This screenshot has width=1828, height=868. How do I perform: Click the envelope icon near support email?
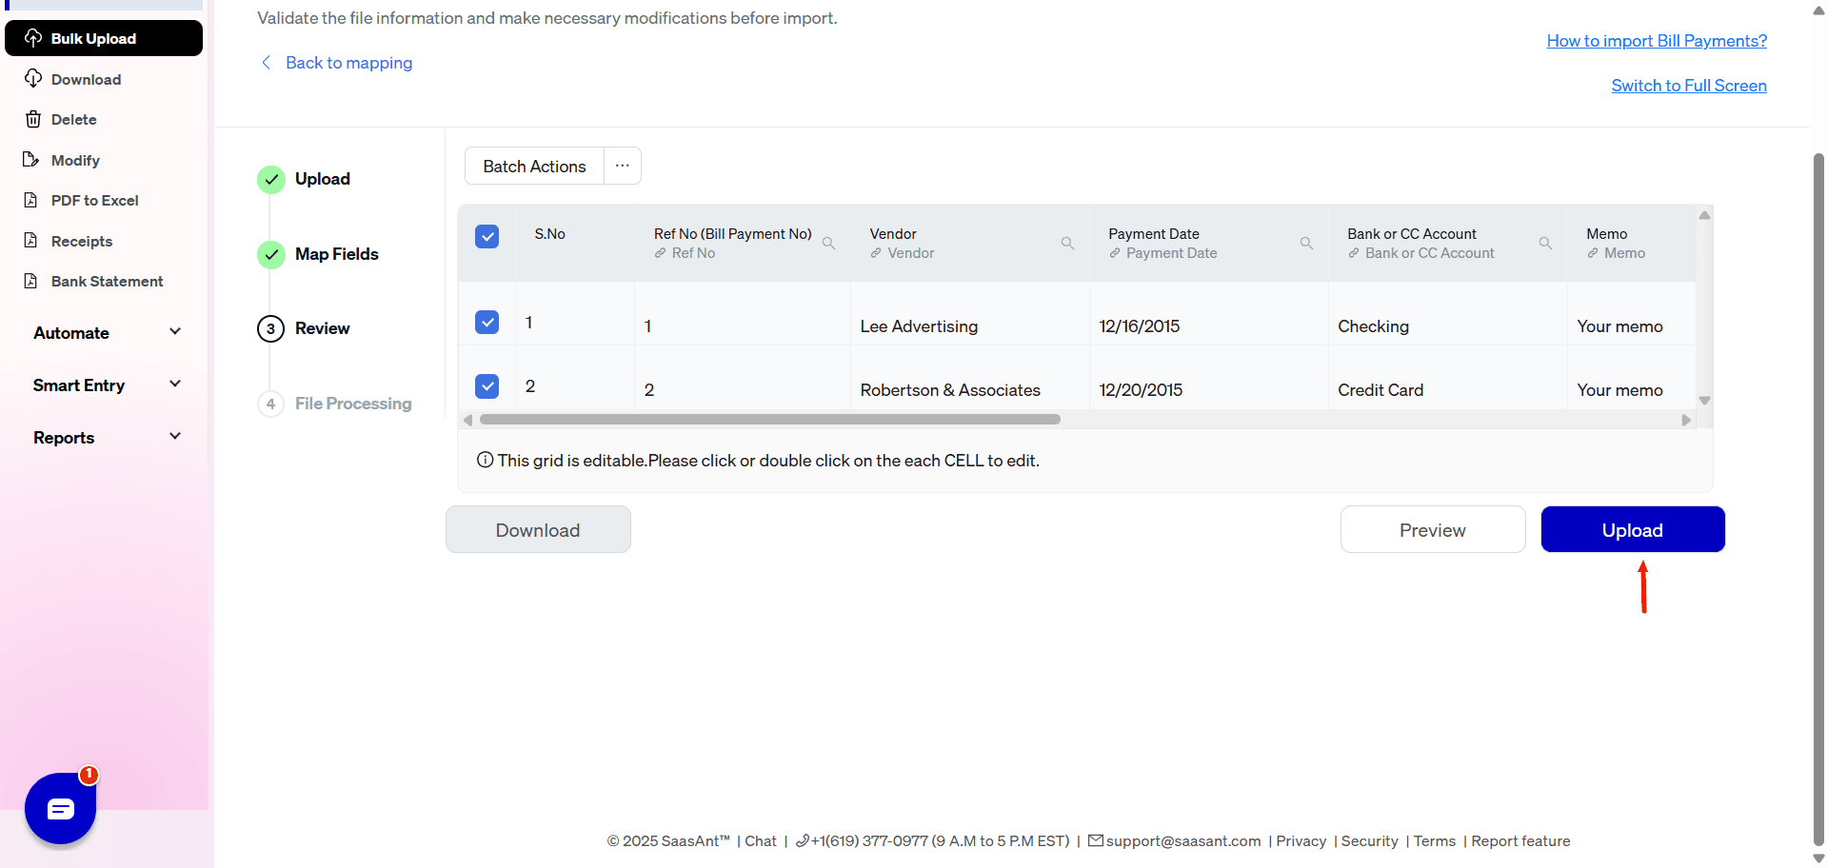pyautogui.click(x=1096, y=840)
